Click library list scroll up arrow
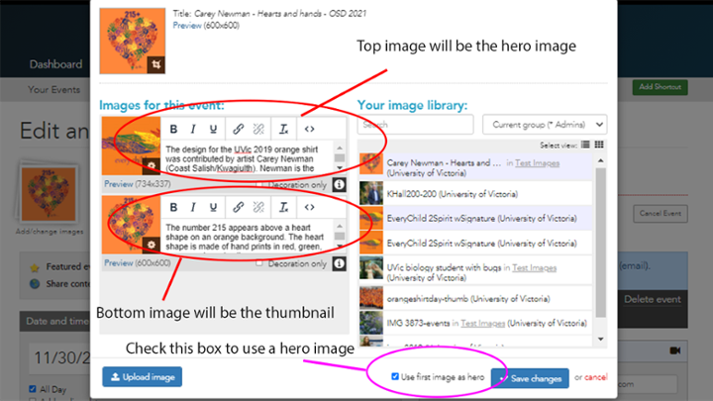 click(x=601, y=160)
